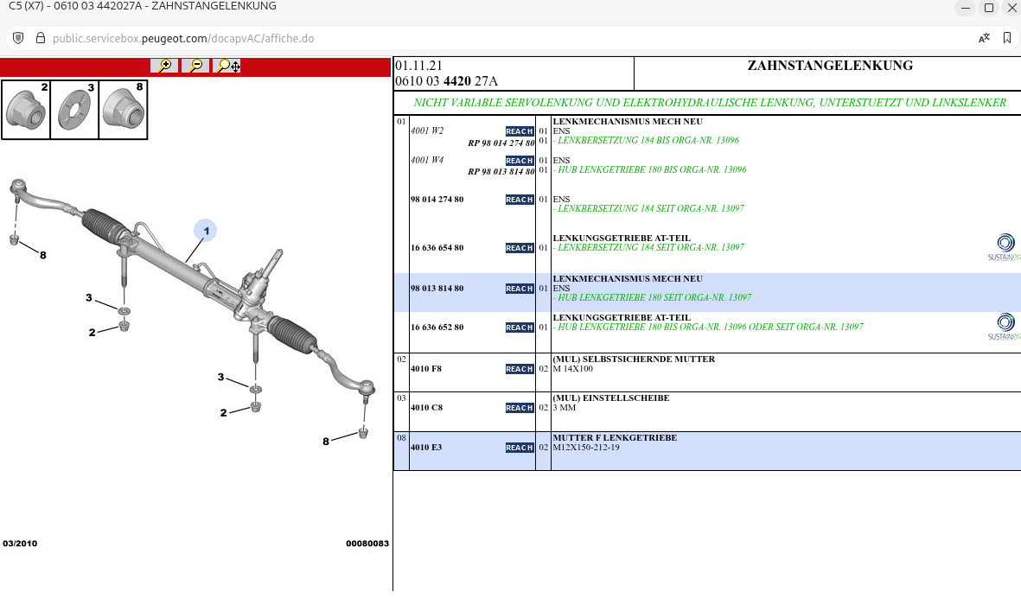Click diagram reference number 00080083
Screen dimensions: 1021x598
367,544
